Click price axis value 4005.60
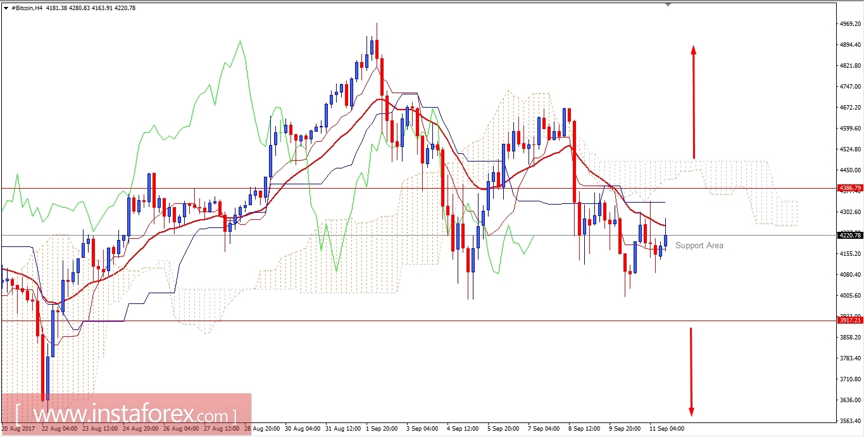Screen dimensions: 864x437 (851, 296)
